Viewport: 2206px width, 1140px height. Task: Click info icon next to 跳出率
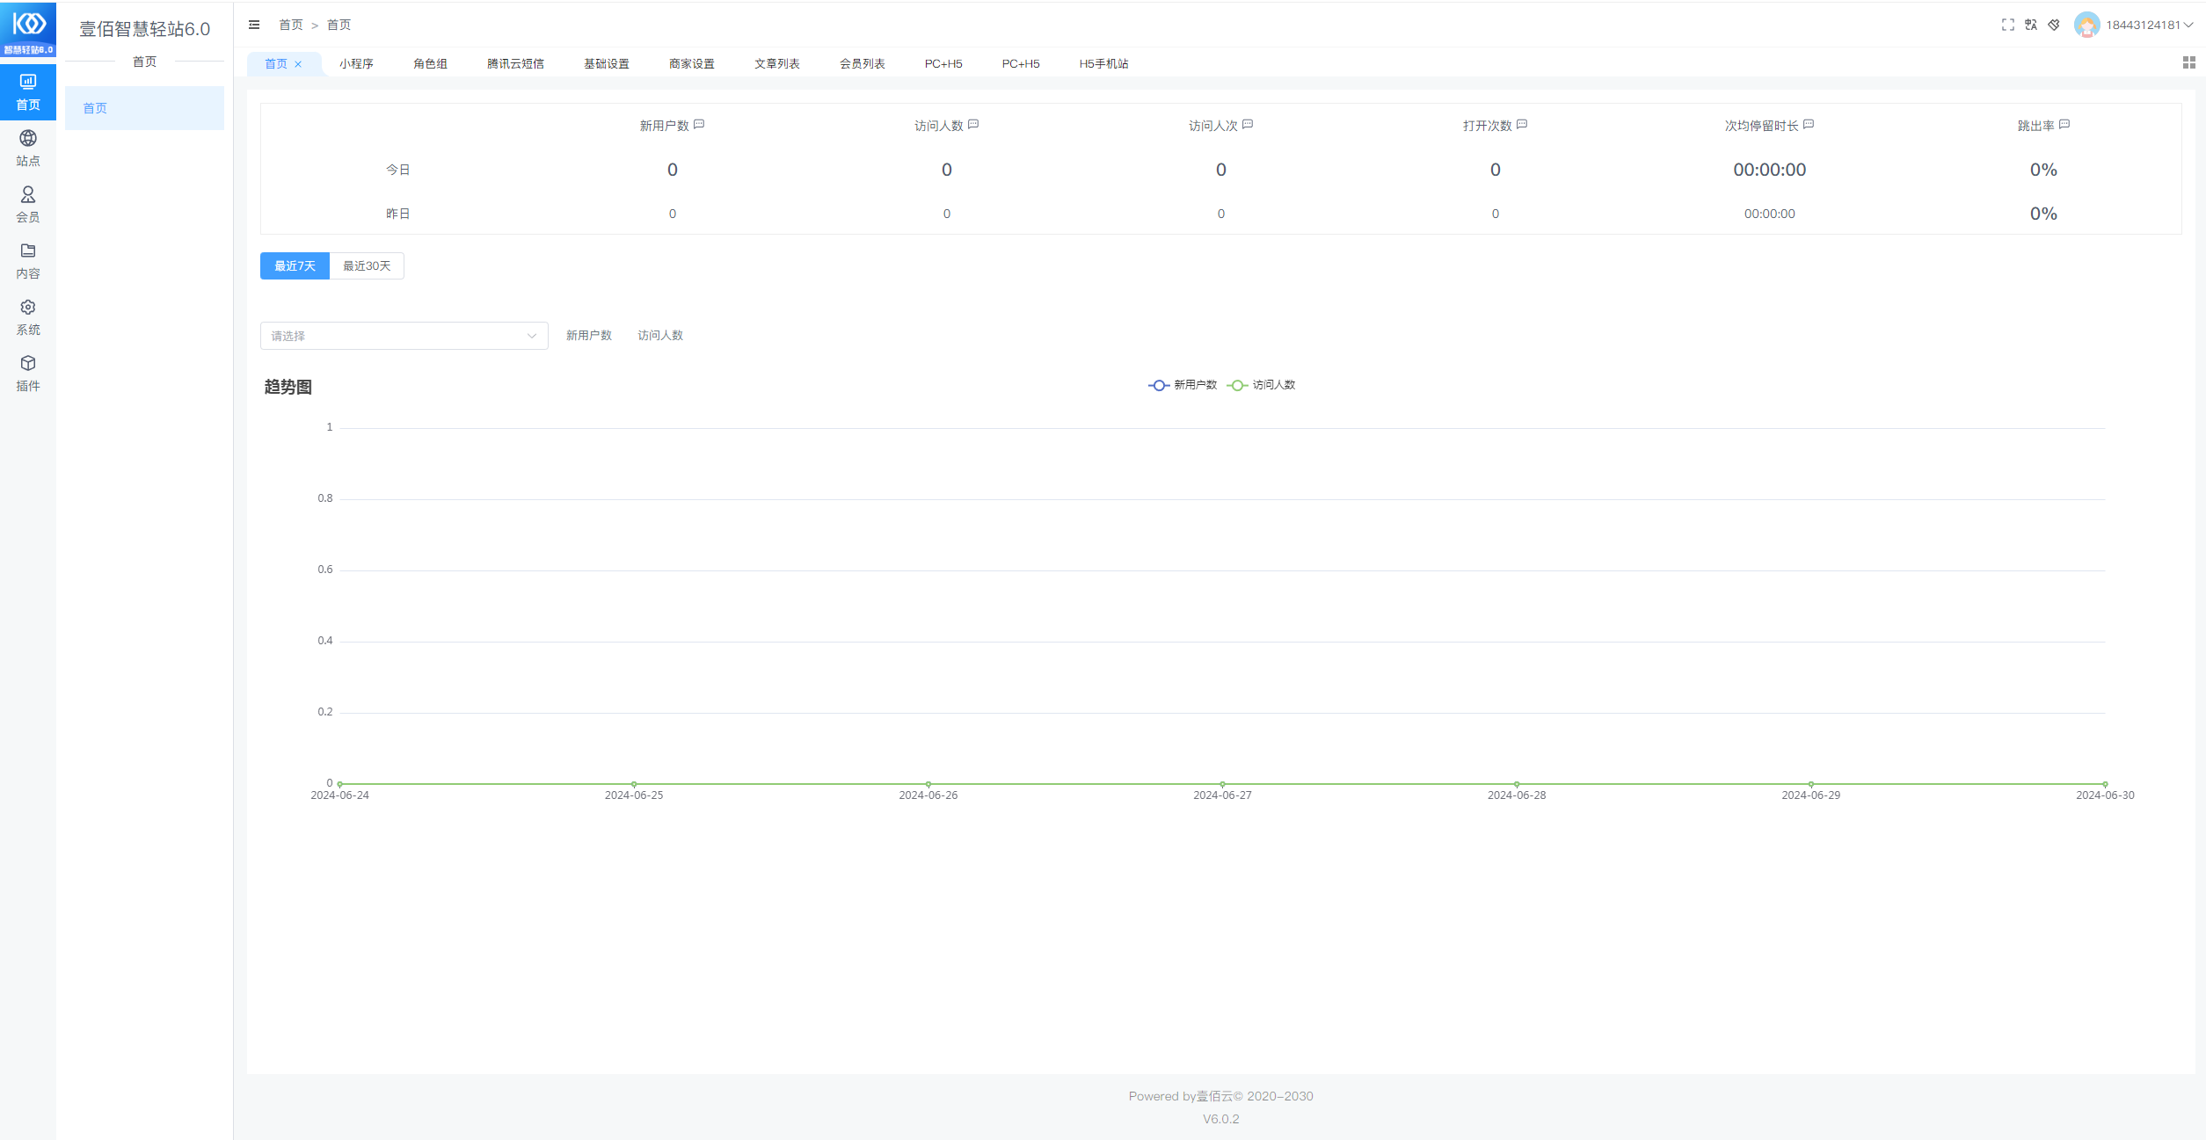coord(2064,125)
